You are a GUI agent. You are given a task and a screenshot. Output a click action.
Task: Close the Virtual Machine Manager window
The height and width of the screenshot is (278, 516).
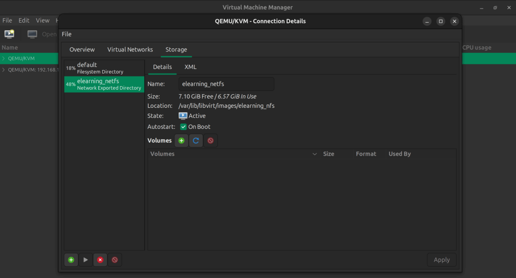pos(509,8)
